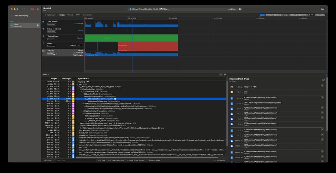The height and width of the screenshot is (173, 336).
Task: Click the user icon for the 41.88 s stack frame
Action: point(232,98)
